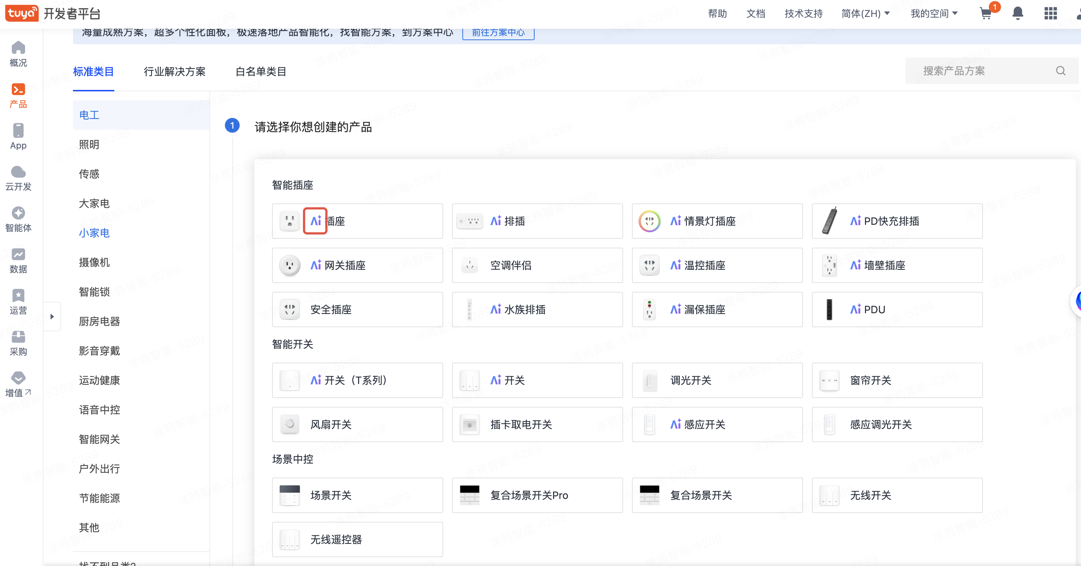Select the 照明 category
Image resolution: width=1081 pixels, height=566 pixels.
coord(89,145)
